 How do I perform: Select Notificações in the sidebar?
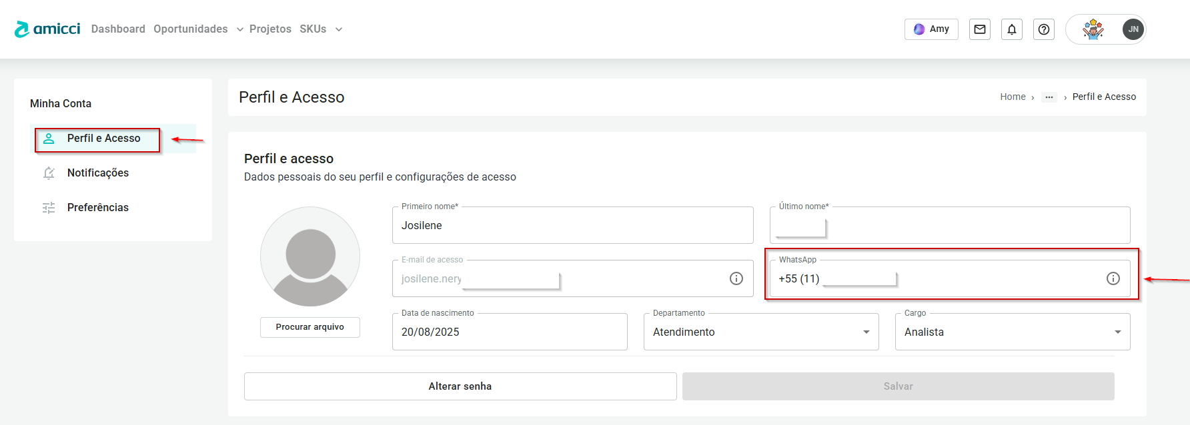click(x=97, y=173)
